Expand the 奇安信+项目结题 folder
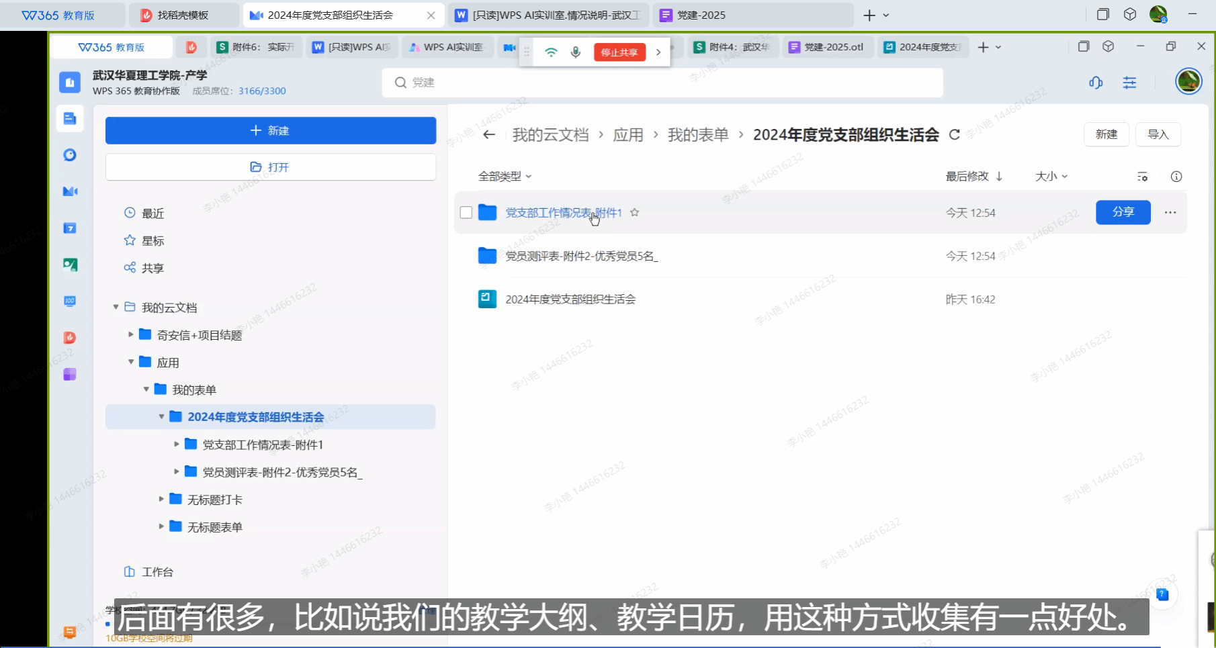The height and width of the screenshot is (648, 1216). (131, 334)
